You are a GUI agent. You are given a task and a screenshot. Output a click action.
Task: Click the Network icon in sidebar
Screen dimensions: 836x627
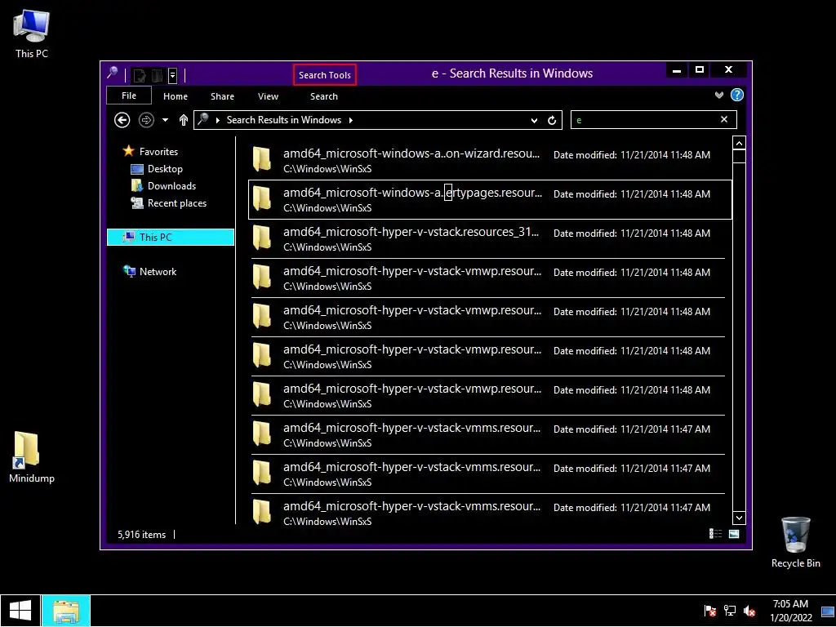pyautogui.click(x=129, y=271)
